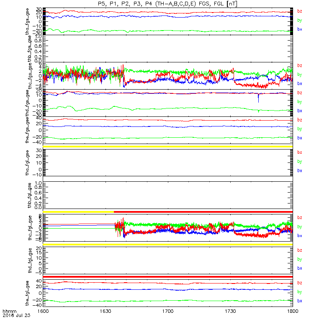Select the bz legend of thc_fgl_gse panel

click(300, 218)
